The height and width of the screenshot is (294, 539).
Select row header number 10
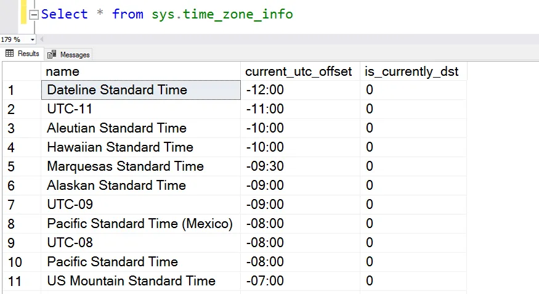pos(22,262)
